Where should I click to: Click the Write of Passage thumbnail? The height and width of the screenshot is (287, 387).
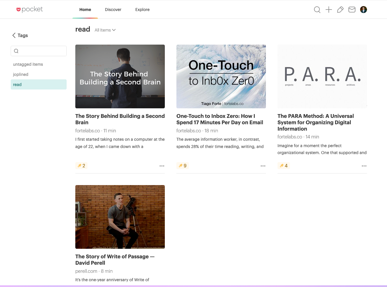pos(120,217)
